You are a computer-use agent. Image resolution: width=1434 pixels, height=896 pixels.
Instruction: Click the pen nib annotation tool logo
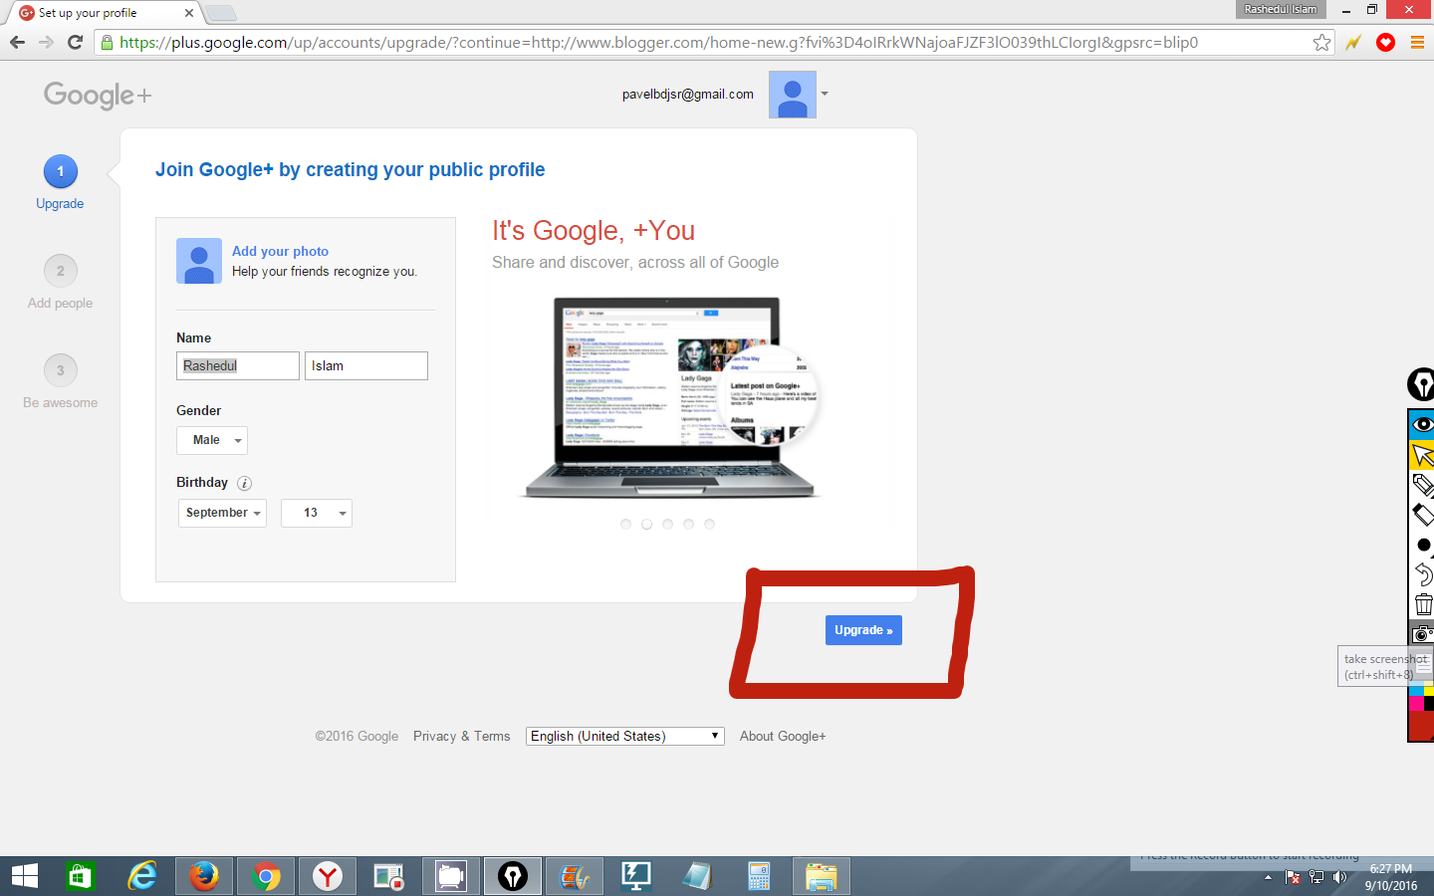tap(1421, 384)
